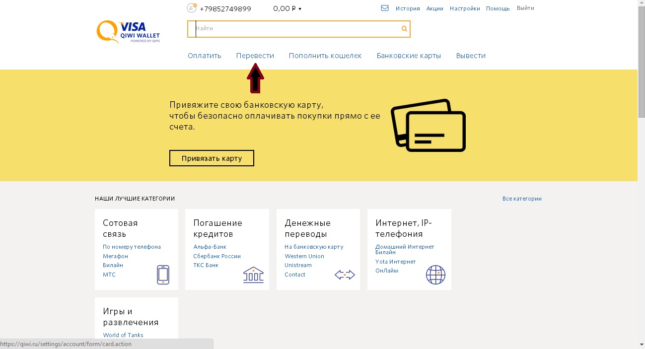
Task: Select the ОнЛайм link
Action: click(x=387, y=271)
